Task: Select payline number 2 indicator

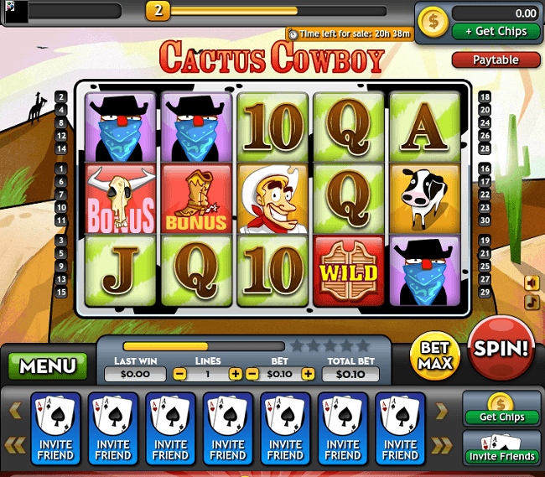Action: coord(61,97)
